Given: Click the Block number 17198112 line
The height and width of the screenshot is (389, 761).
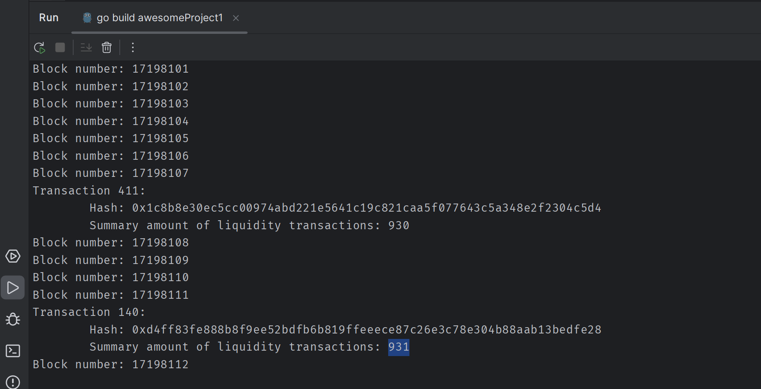Looking at the screenshot, I should click(x=111, y=365).
